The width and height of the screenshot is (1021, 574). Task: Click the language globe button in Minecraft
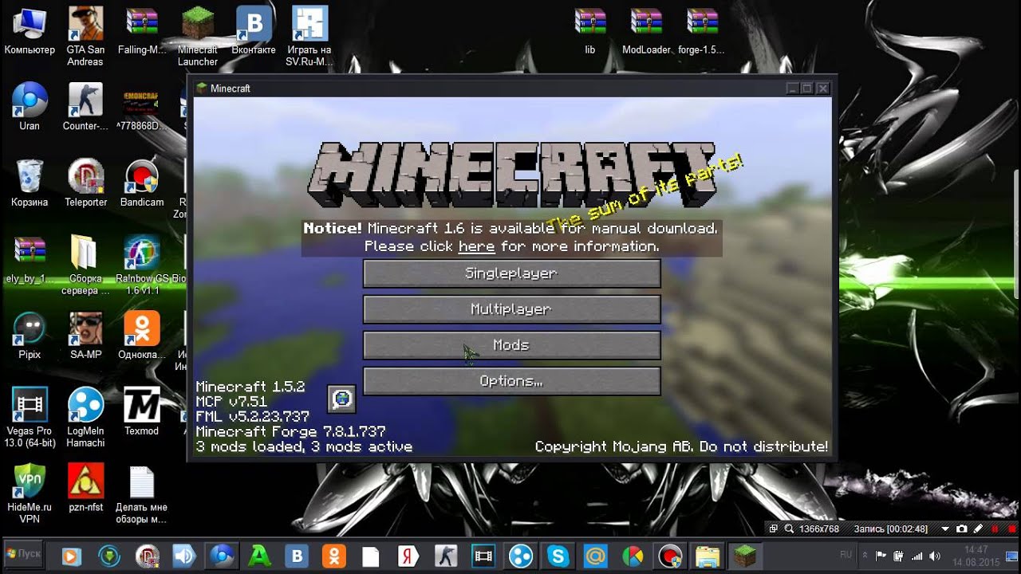[341, 399]
